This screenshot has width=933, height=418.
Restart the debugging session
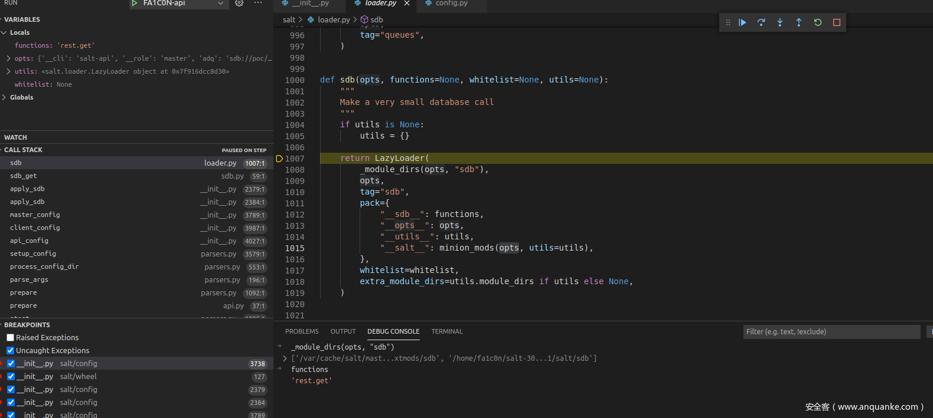coord(818,22)
